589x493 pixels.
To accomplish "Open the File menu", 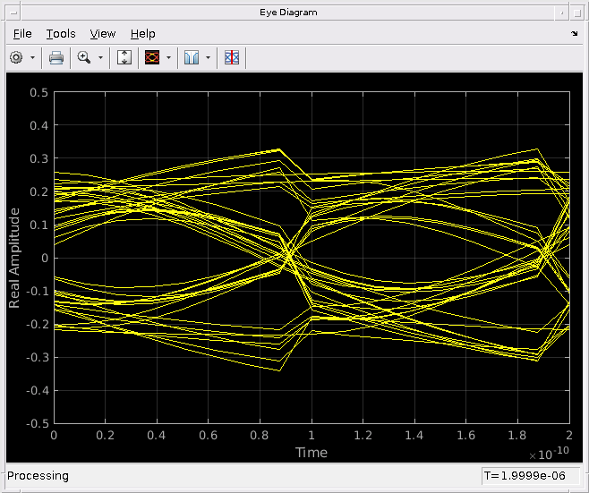I will [22, 33].
